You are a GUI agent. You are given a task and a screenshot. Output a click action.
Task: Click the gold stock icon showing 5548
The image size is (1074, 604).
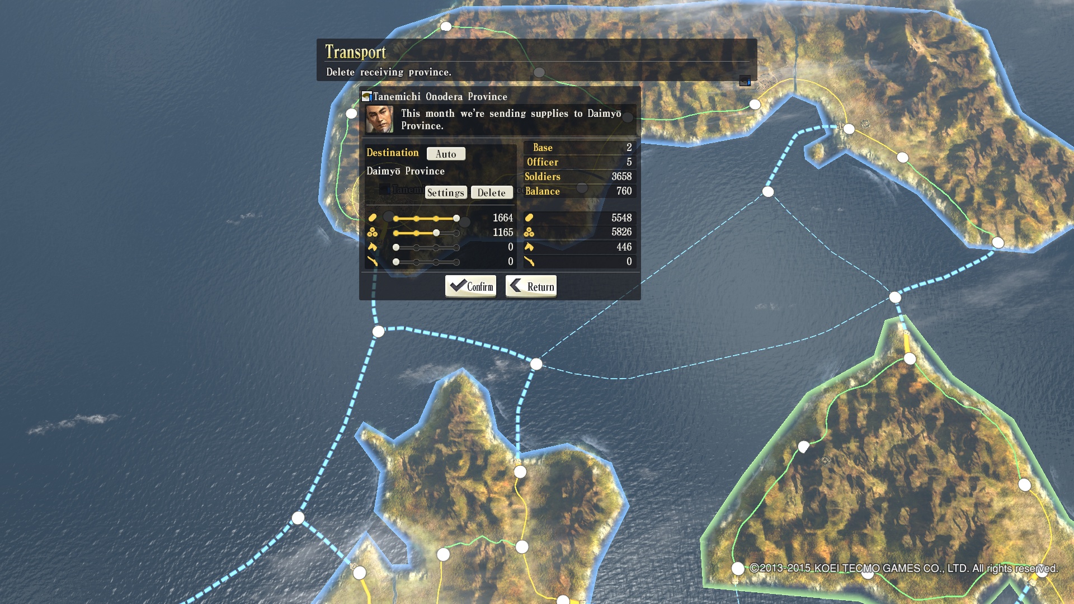coord(529,218)
